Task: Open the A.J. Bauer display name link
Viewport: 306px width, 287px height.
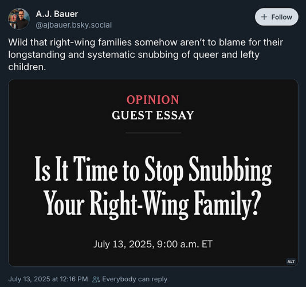Action: point(57,14)
